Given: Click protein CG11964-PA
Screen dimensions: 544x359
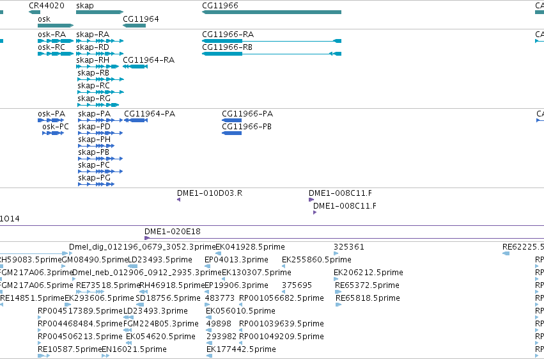Looking at the screenshot, I should point(150,114).
